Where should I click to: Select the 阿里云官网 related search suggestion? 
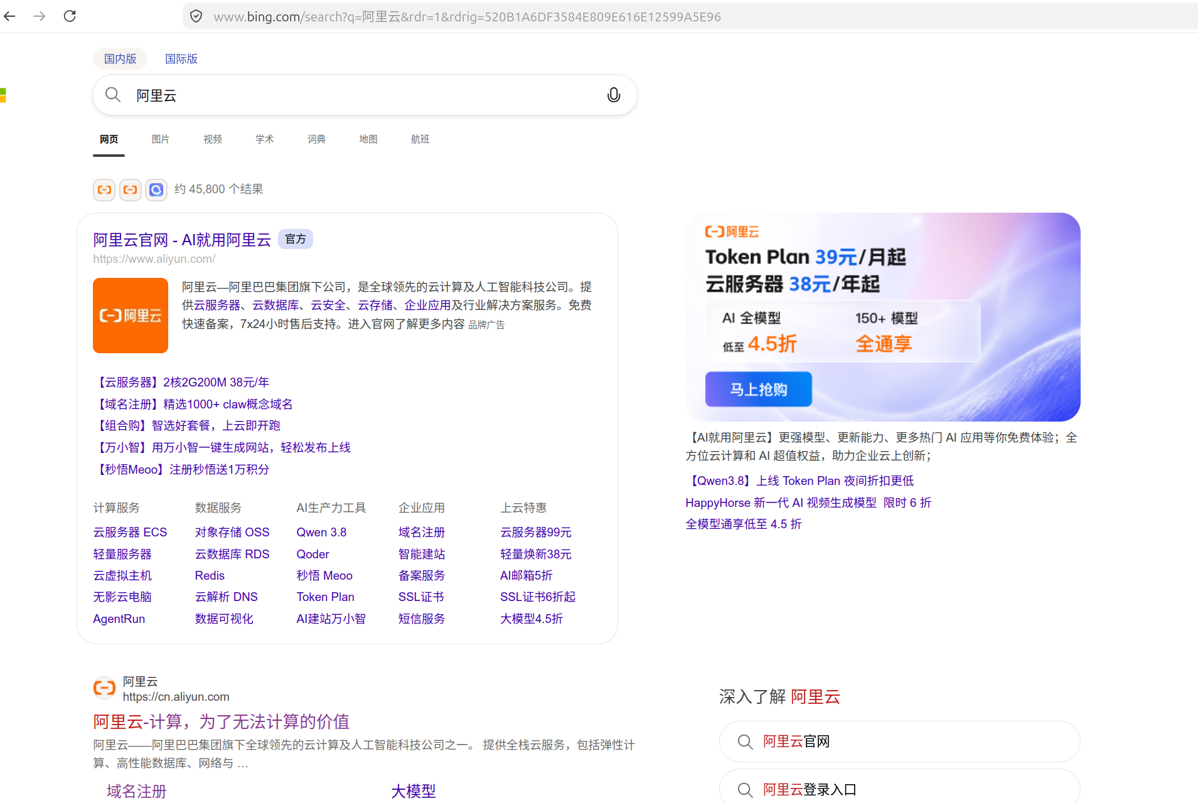[899, 742]
